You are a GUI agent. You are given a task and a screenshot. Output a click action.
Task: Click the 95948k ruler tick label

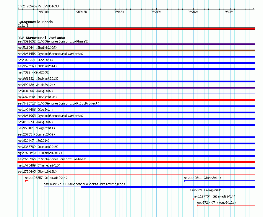pyautogui.click(x=119, y=12)
